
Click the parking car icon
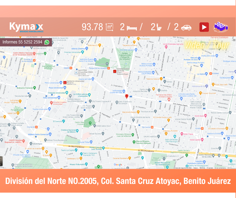coord(186,28)
